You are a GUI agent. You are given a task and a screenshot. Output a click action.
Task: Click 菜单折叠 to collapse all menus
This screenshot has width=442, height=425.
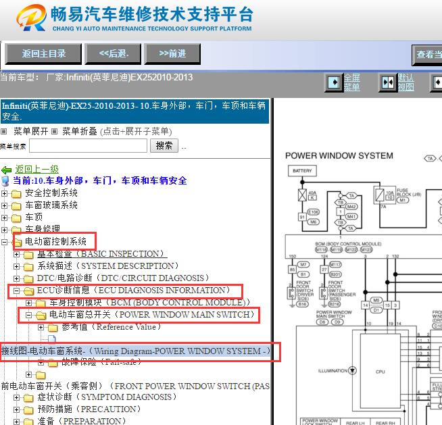(80, 131)
